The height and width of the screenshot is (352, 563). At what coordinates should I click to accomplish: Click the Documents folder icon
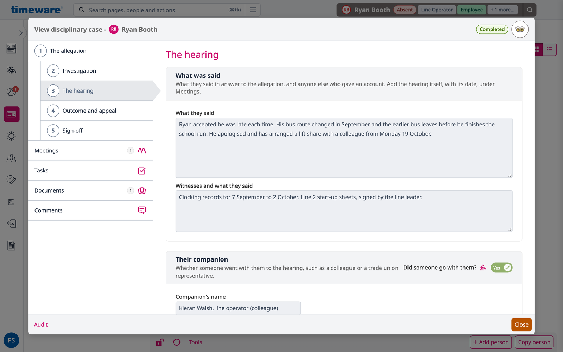(142, 190)
